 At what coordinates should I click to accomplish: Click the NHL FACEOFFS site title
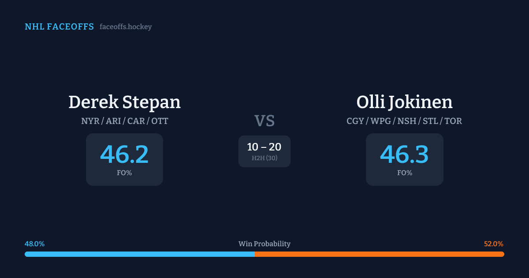coord(59,27)
